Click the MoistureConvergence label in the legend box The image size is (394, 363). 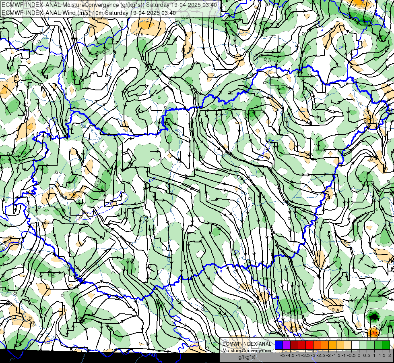tap(247, 350)
